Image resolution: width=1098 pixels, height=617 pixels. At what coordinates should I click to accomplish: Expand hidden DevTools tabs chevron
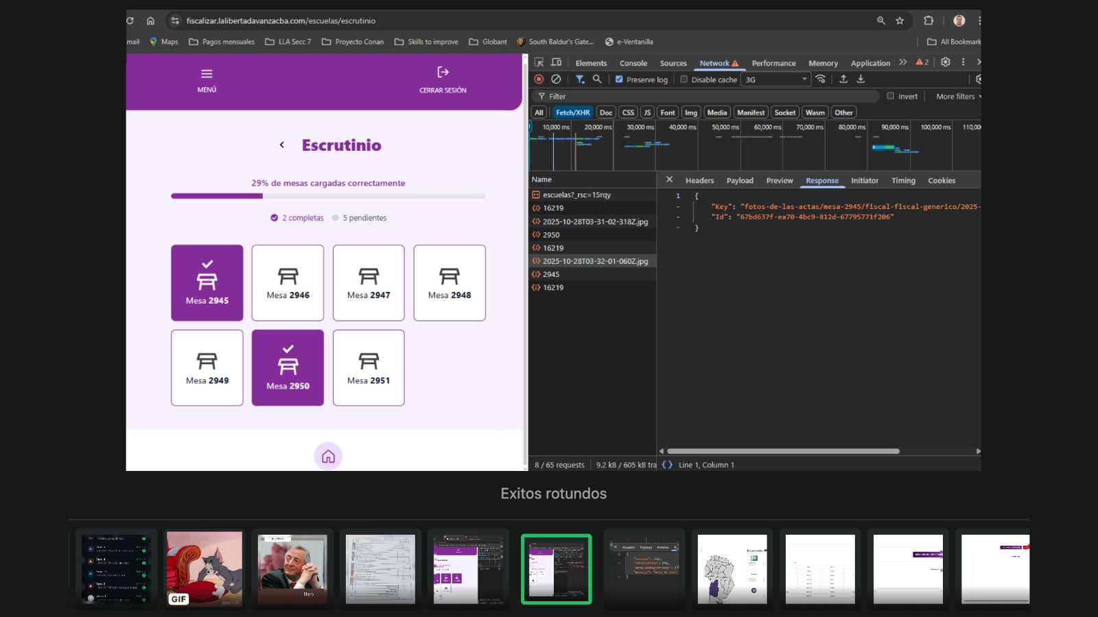[x=902, y=62]
